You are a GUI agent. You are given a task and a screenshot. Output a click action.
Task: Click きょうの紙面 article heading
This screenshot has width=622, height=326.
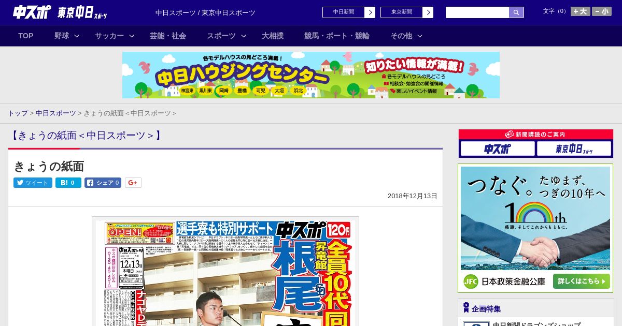(49, 166)
